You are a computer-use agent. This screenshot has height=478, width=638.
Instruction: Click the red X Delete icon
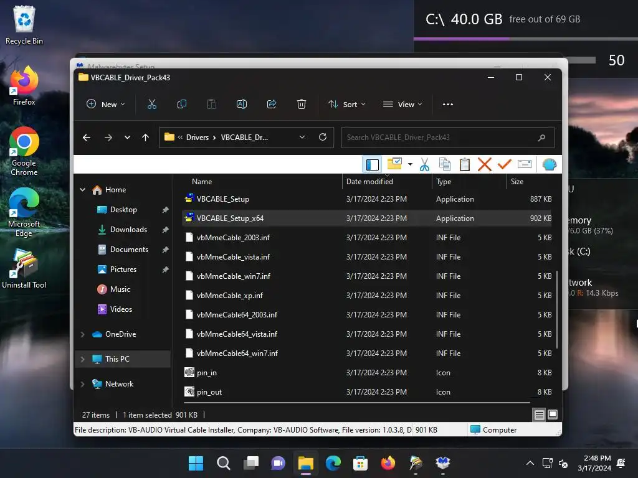485,164
